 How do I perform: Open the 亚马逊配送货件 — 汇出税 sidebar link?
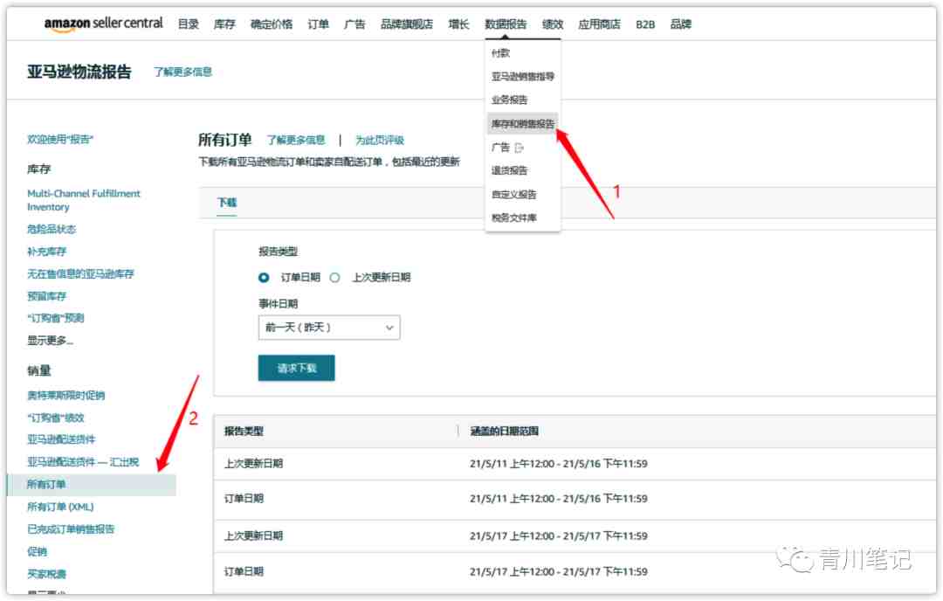(x=83, y=462)
